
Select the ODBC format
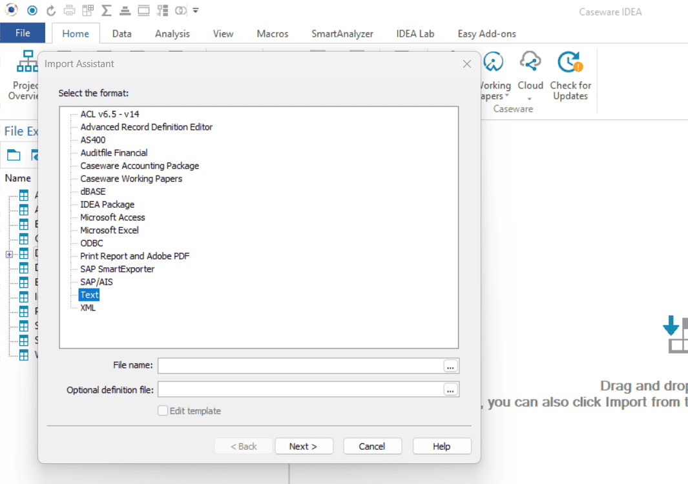click(91, 243)
